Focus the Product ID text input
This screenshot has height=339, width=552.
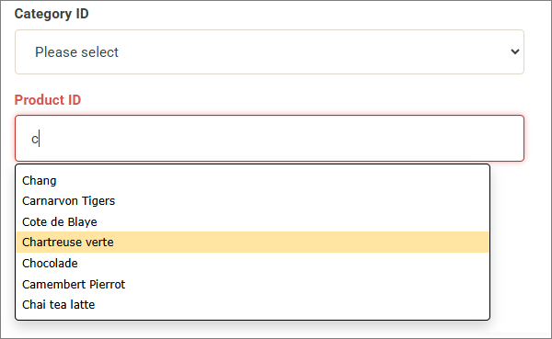point(270,139)
